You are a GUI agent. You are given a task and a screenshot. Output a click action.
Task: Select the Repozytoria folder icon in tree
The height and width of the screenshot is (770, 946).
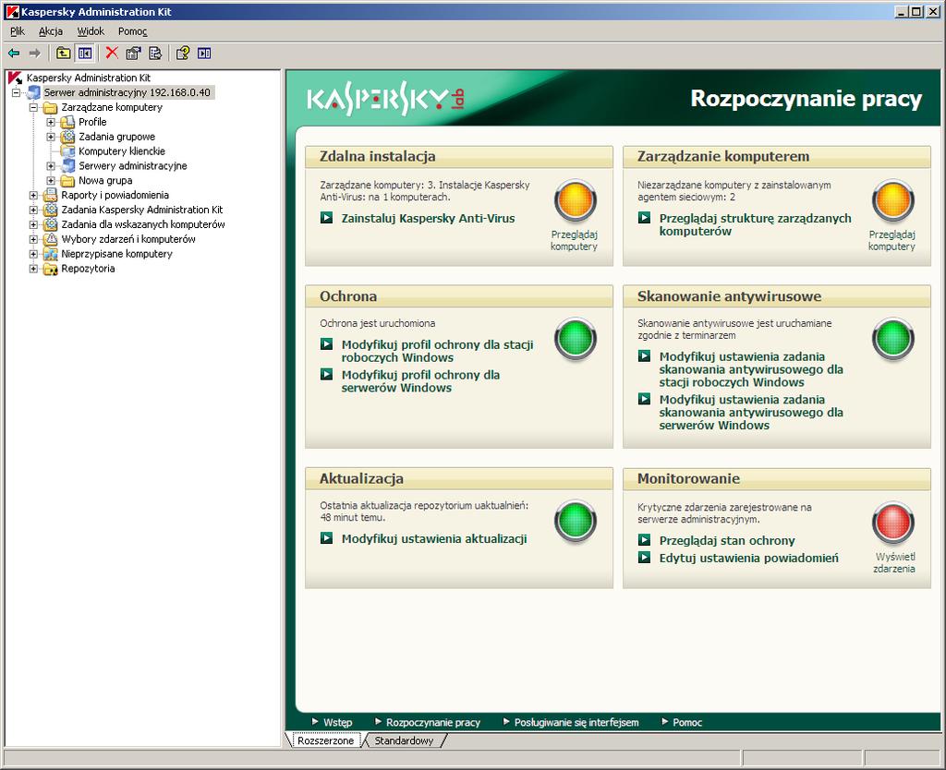[x=51, y=269]
